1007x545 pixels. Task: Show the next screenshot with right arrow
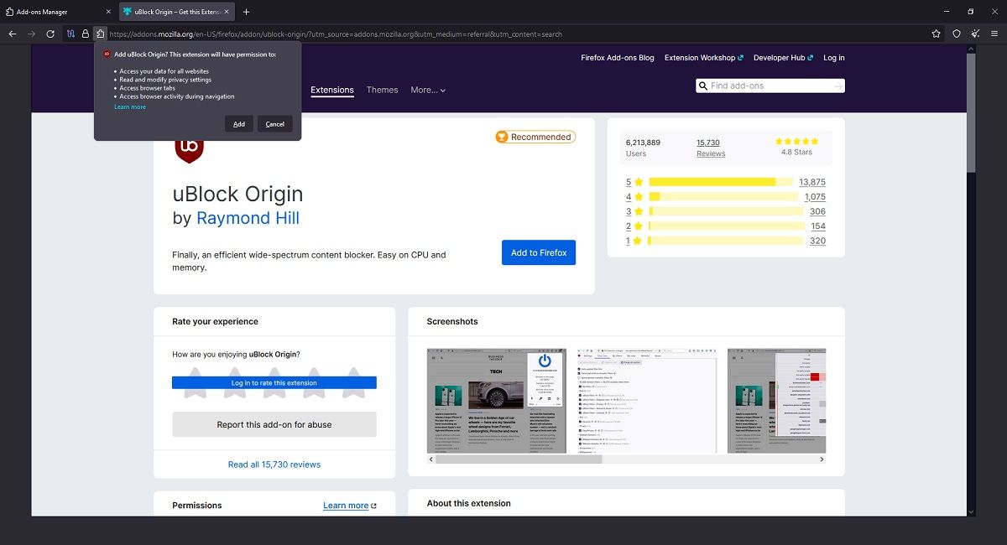822,459
